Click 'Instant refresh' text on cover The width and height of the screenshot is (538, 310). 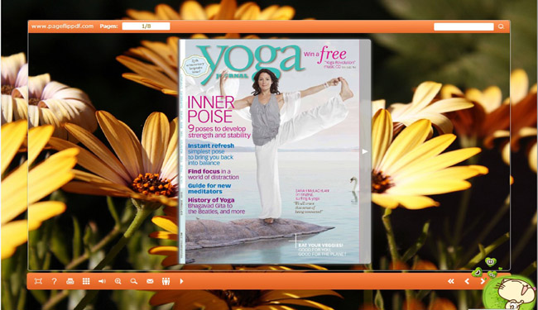click(211, 145)
